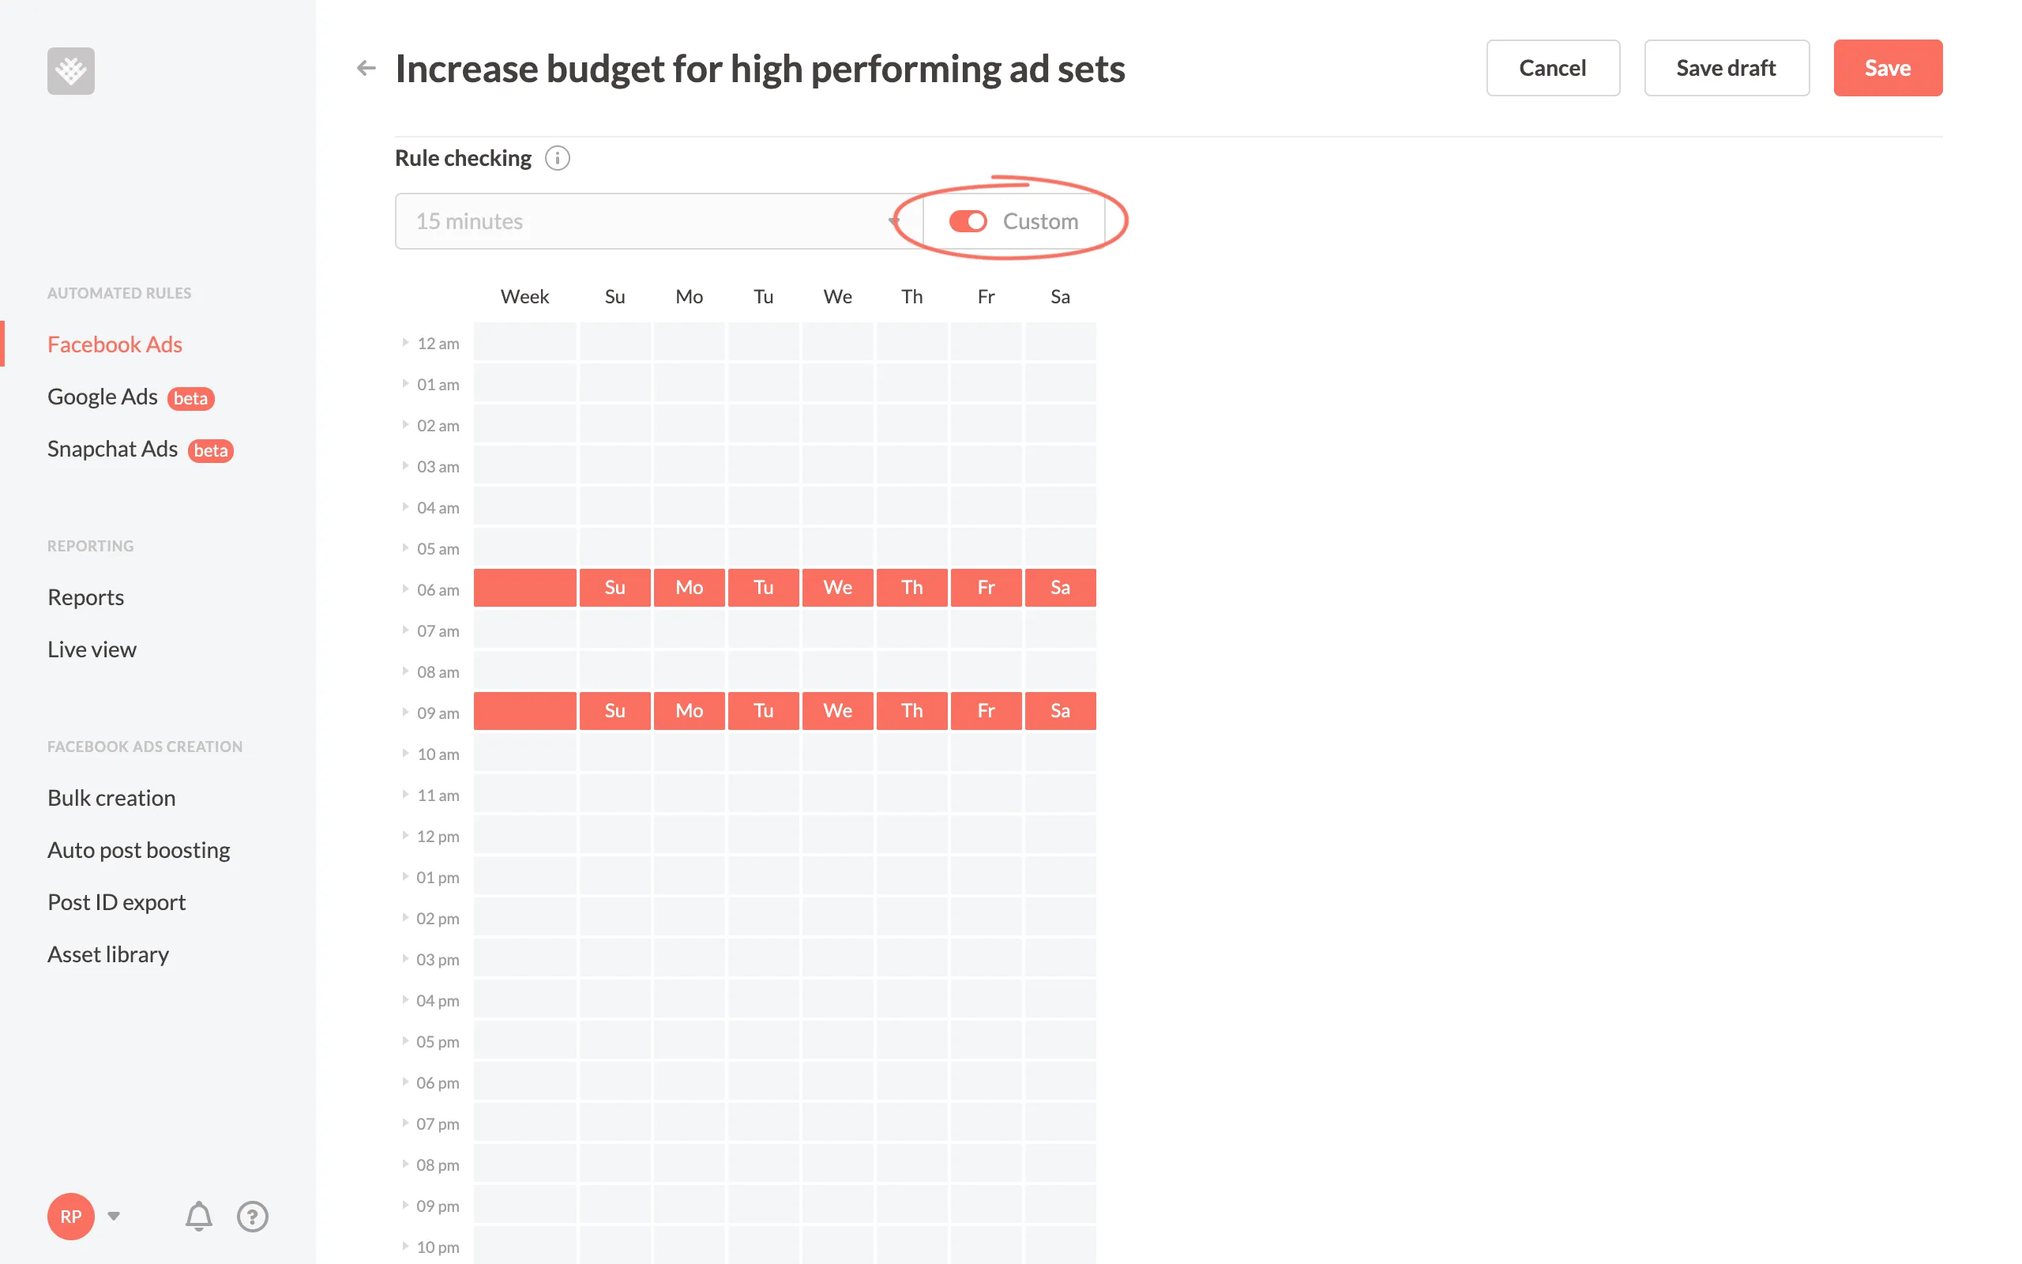Toggle the Monday cell in the 06 am row
Viewport: 2022px width, 1264px height.
coord(689,587)
